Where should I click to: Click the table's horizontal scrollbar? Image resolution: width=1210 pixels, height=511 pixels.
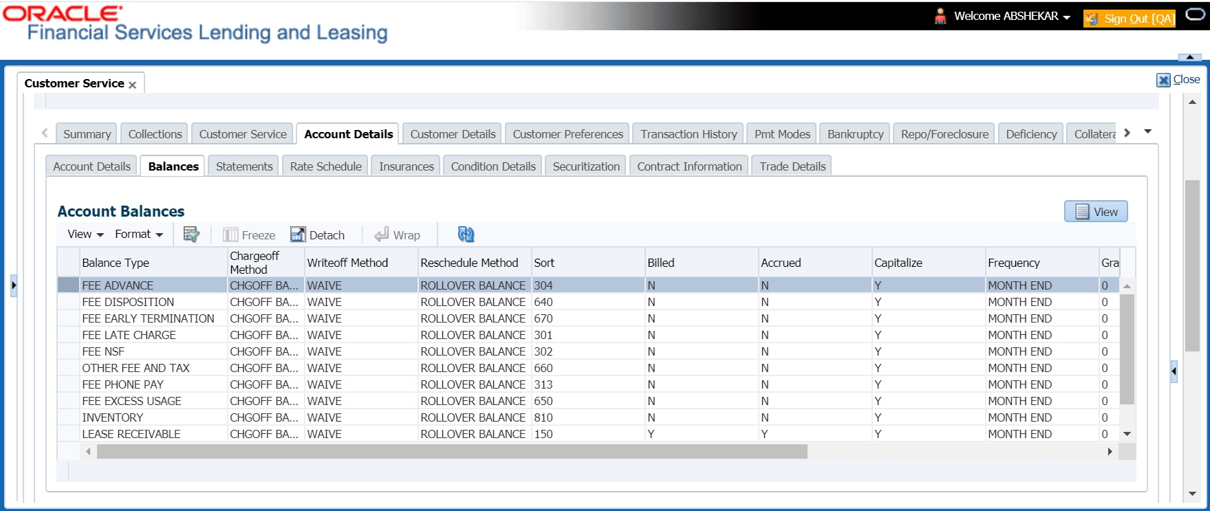451,452
